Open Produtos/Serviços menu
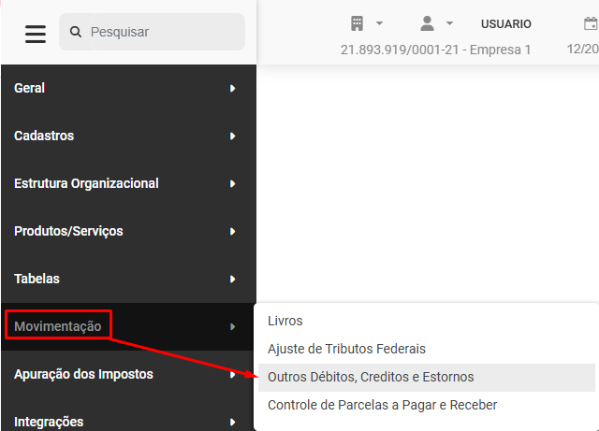The image size is (599, 431). click(128, 231)
